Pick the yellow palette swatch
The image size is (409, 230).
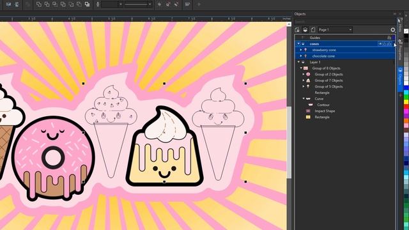pyautogui.click(x=406, y=102)
